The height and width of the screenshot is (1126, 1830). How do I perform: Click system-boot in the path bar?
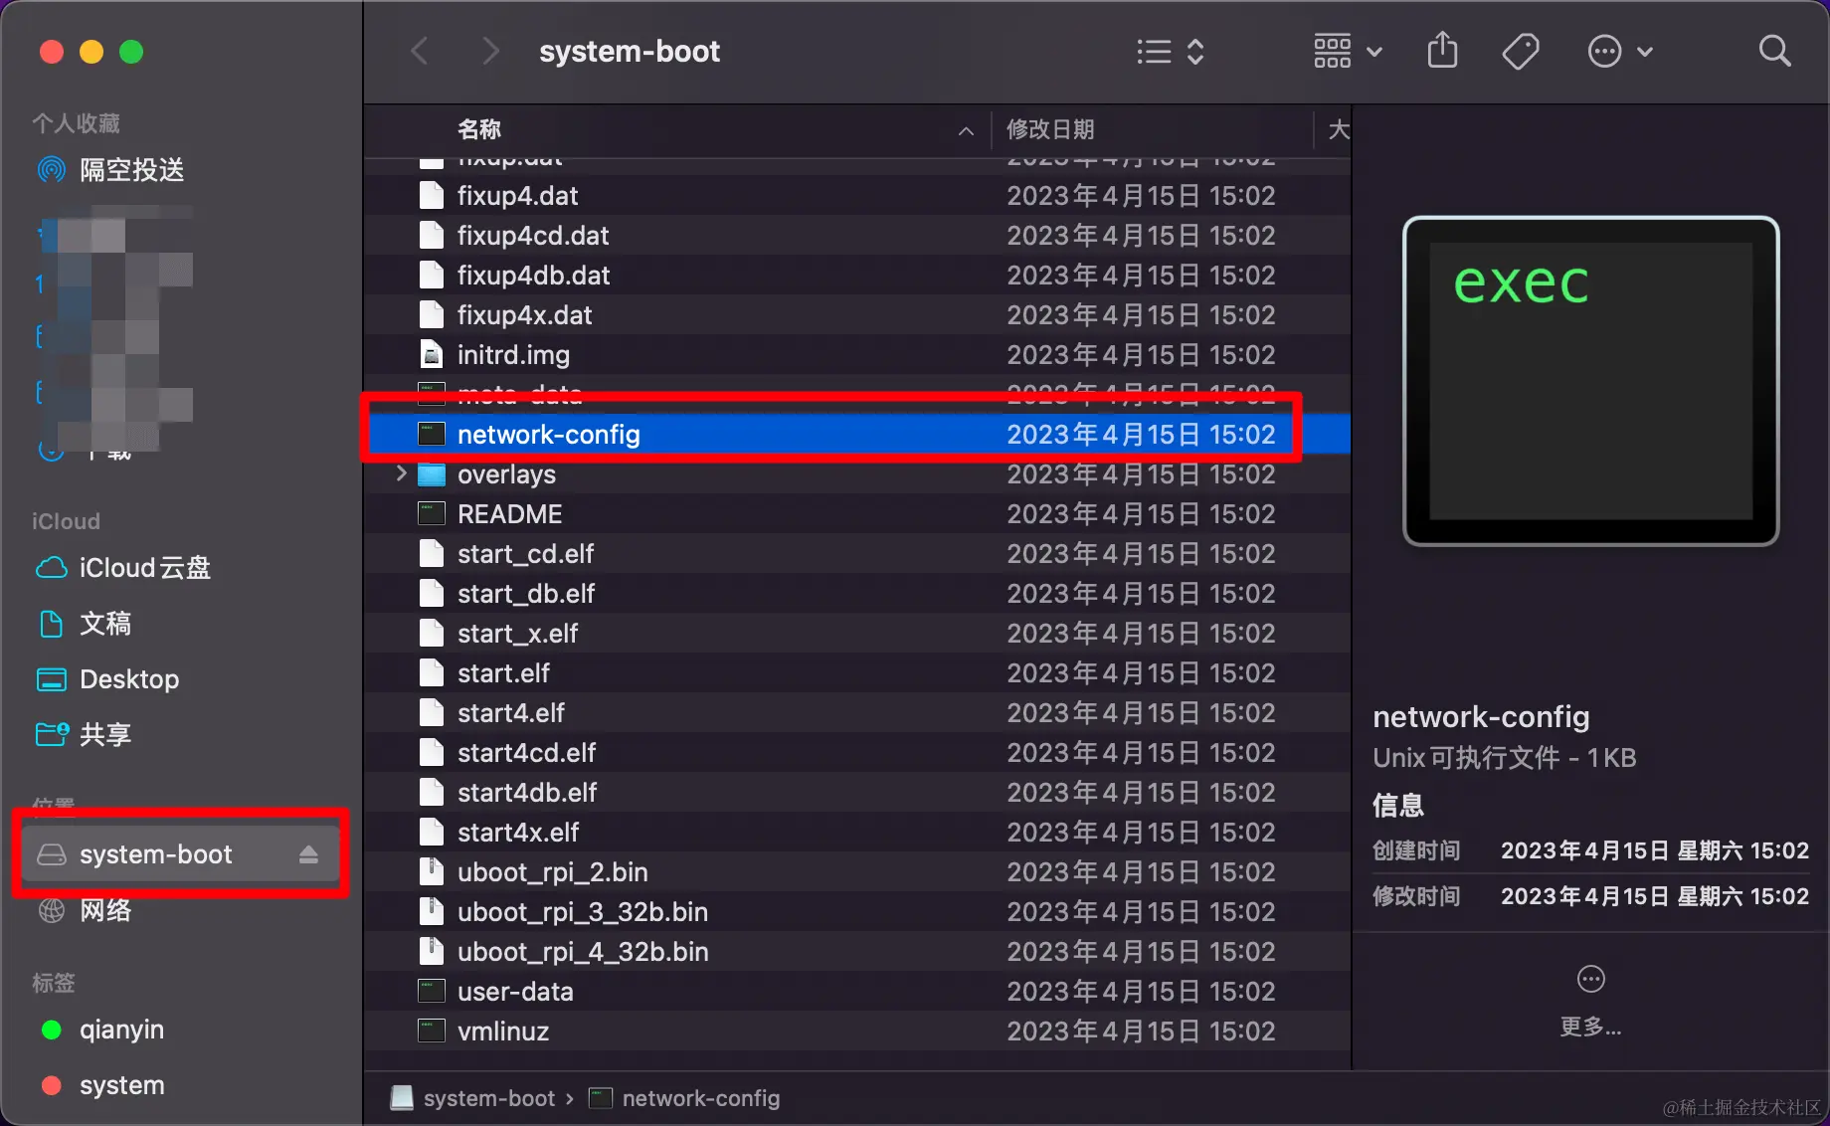tap(472, 1098)
